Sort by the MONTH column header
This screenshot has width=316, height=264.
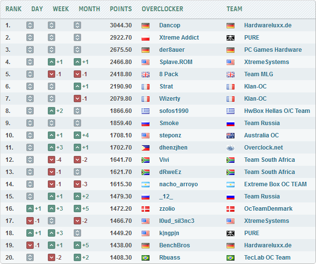(89, 9)
